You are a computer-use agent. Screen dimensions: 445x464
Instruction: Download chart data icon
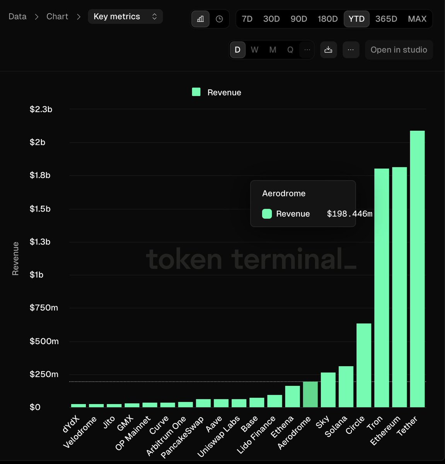click(x=328, y=49)
